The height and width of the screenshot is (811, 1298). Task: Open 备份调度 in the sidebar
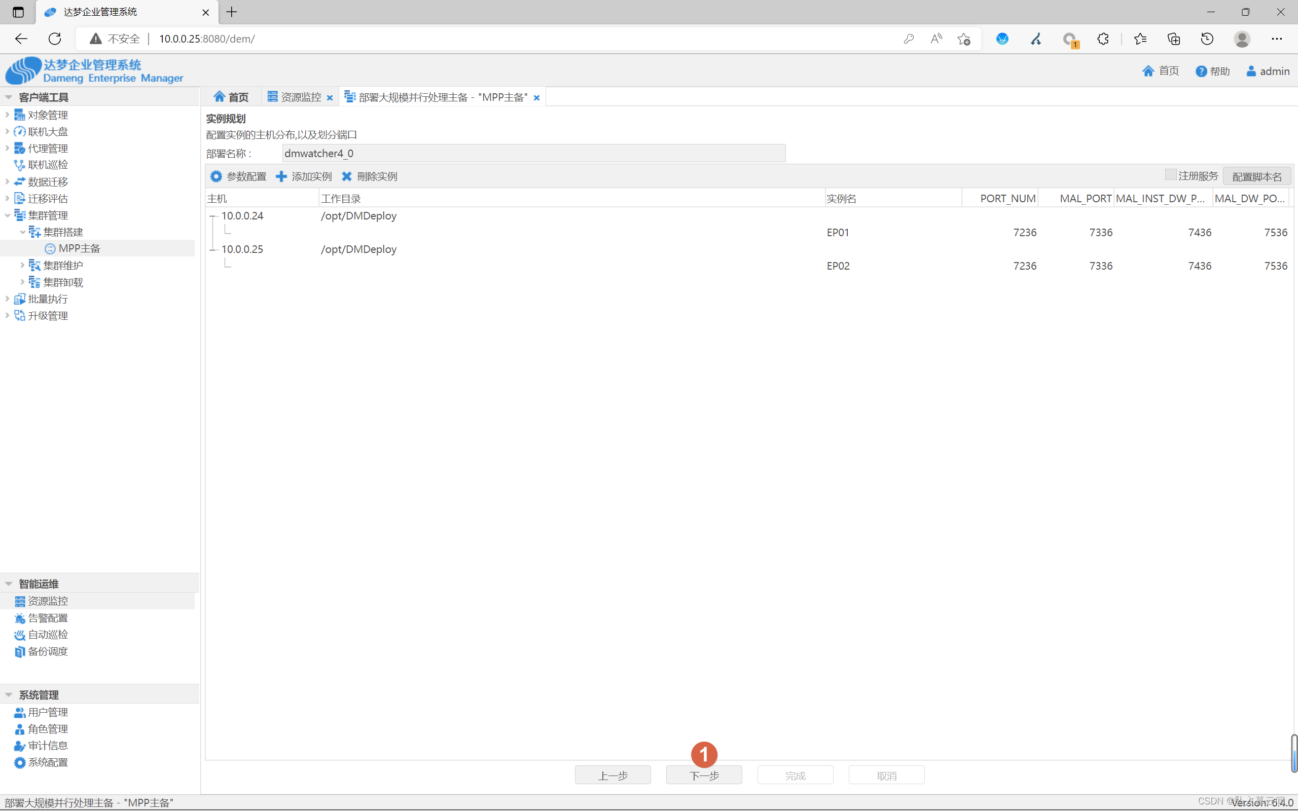(x=47, y=651)
